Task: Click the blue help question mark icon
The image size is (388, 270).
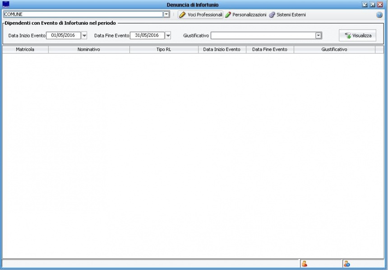Action: tap(379, 15)
